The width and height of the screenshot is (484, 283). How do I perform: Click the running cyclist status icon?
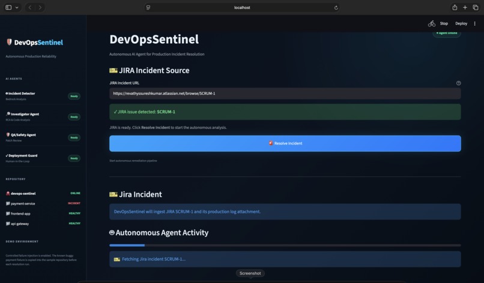coord(432,23)
